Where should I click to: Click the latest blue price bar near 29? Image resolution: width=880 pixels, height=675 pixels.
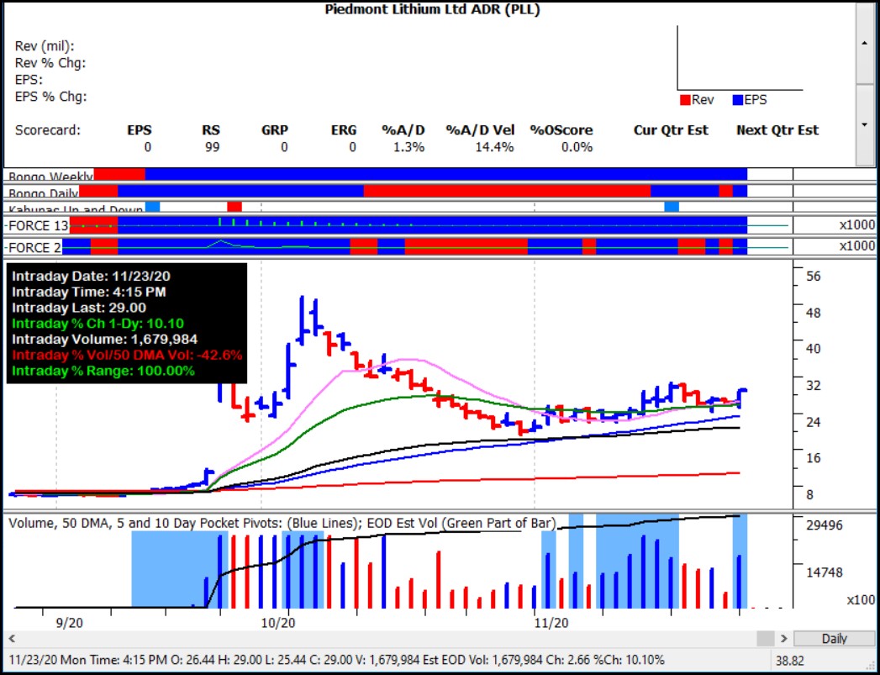coord(740,398)
